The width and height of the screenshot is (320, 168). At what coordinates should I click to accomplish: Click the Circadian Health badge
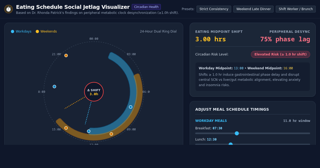146,7
